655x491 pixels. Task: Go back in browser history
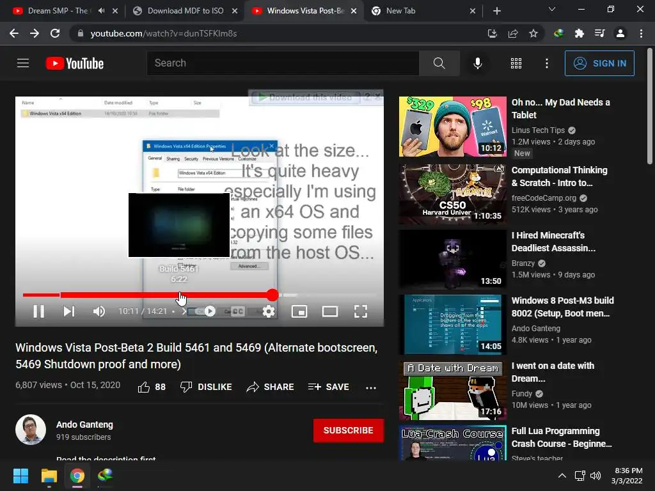pyautogui.click(x=14, y=33)
